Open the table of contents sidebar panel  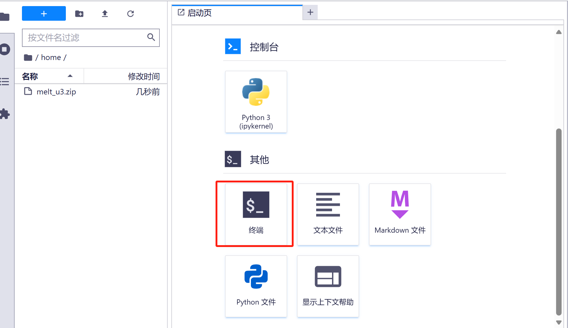click(5, 82)
